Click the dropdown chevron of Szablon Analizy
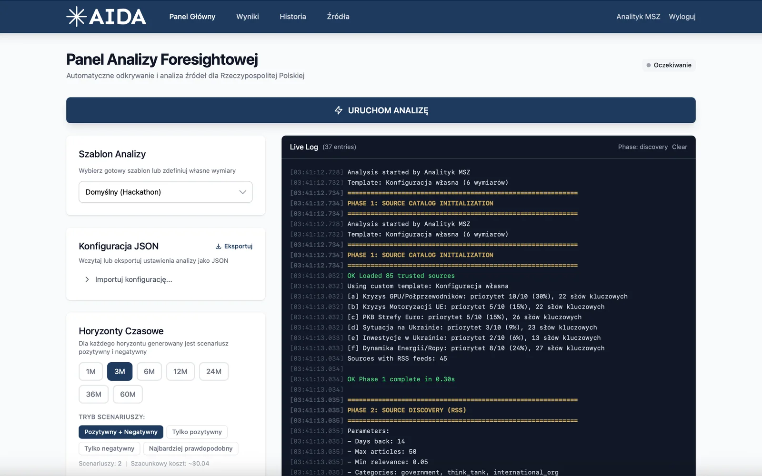762x476 pixels. pos(242,192)
